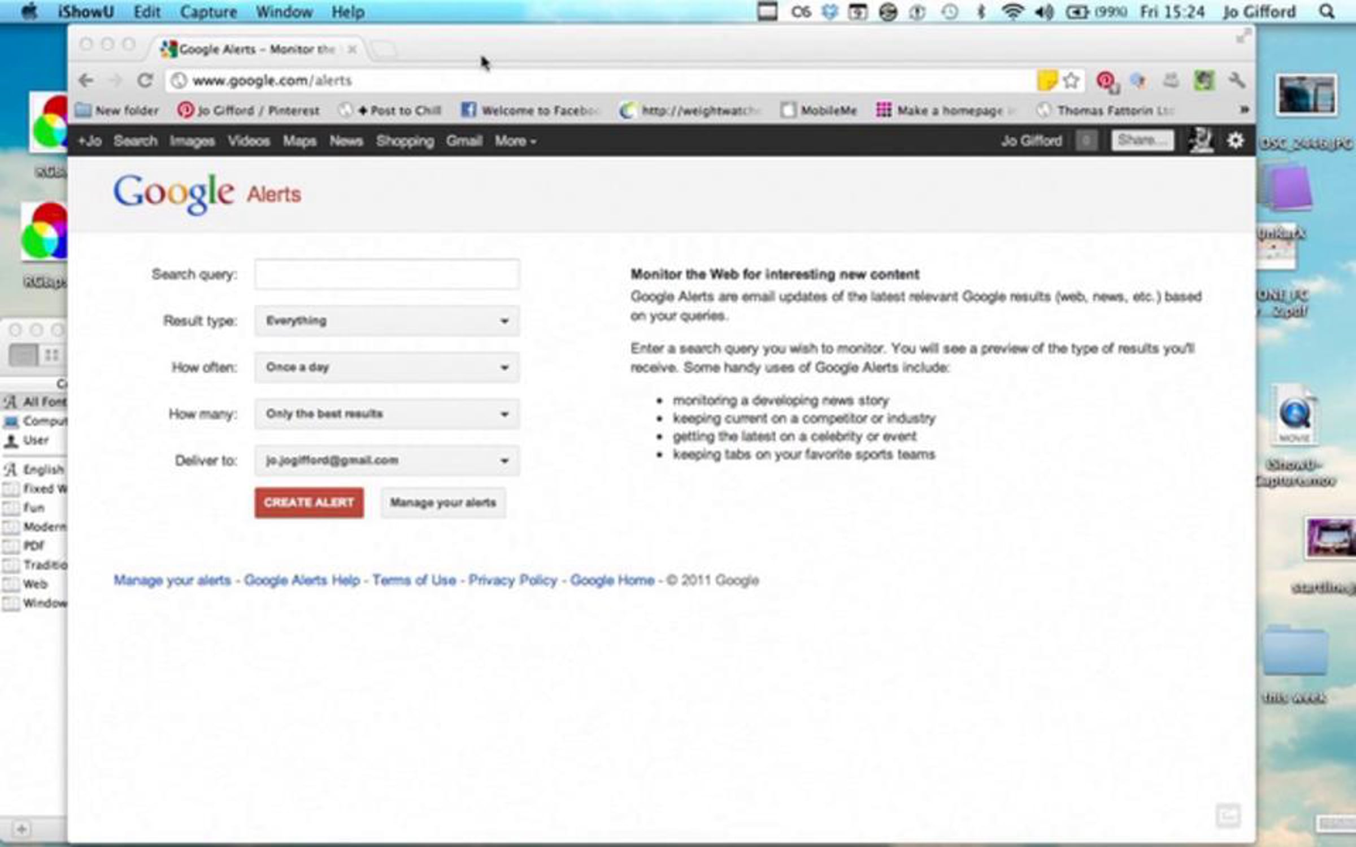Open the Chrome wrench menu

point(1236,81)
